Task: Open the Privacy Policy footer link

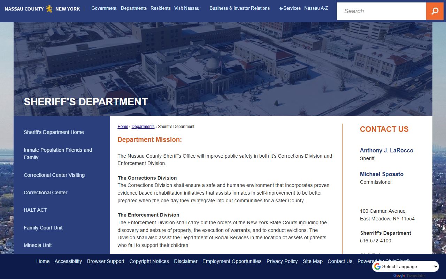Action: click(x=282, y=261)
